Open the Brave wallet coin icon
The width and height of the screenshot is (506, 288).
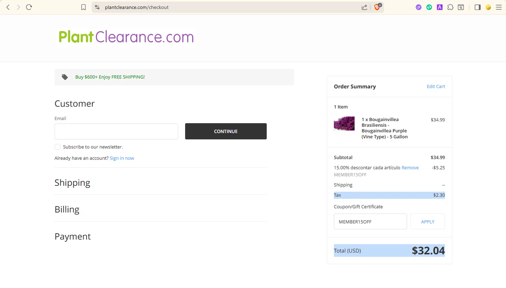coord(488,7)
